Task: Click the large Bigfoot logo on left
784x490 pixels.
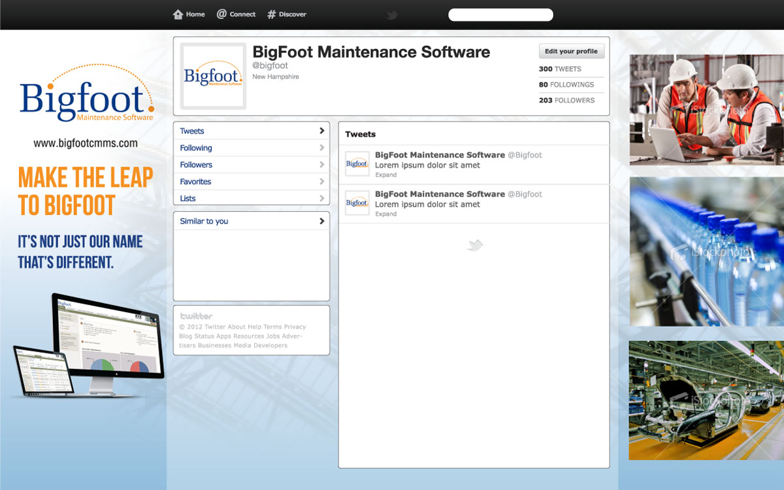Action: 86,93
